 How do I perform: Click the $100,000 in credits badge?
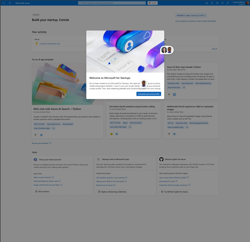191,16
